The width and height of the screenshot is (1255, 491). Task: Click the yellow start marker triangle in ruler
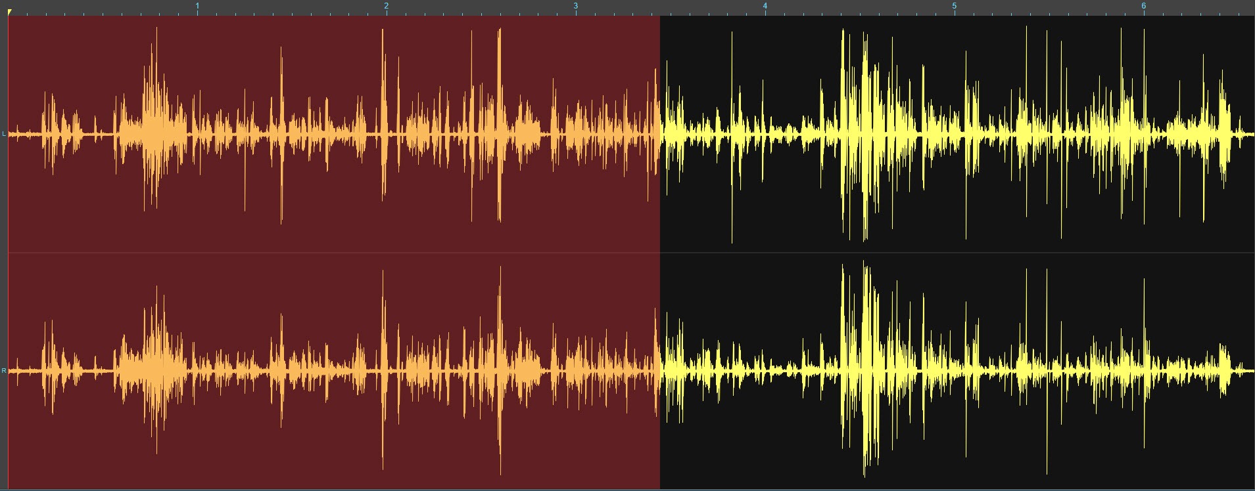pyautogui.click(x=9, y=12)
